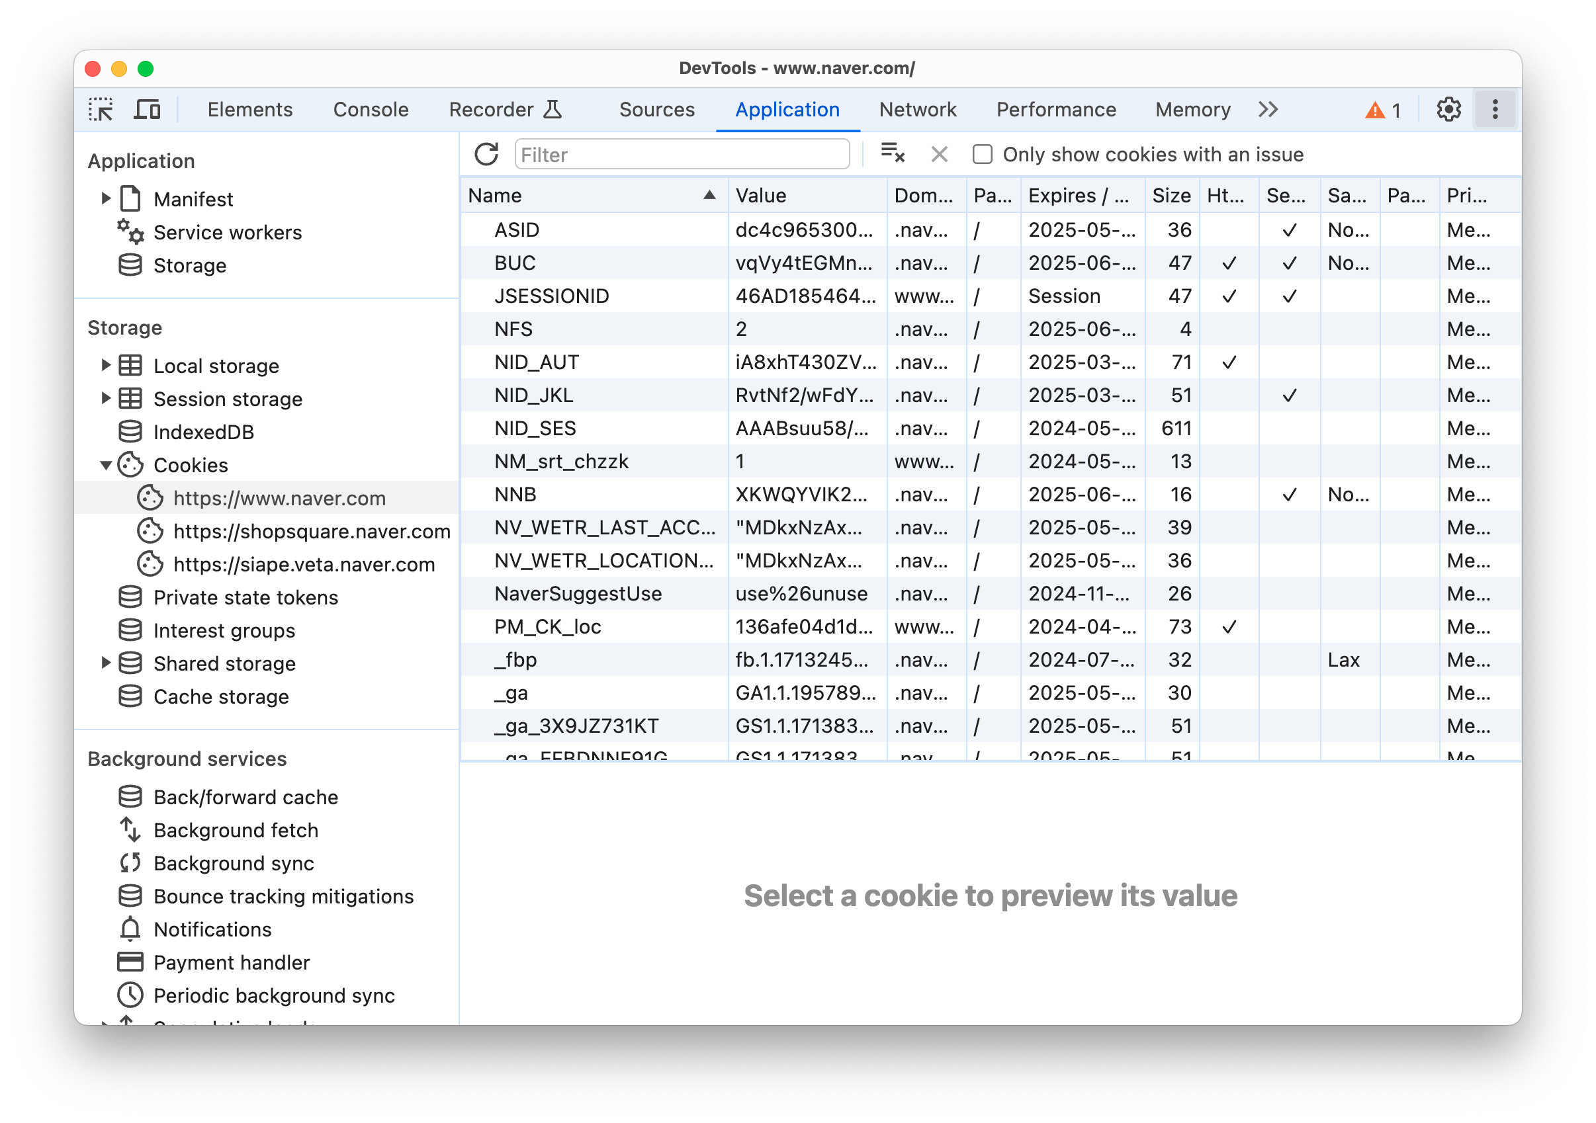Click the refresh cookies icon
Viewport: 1596px width, 1123px height.
click(486, 154)
